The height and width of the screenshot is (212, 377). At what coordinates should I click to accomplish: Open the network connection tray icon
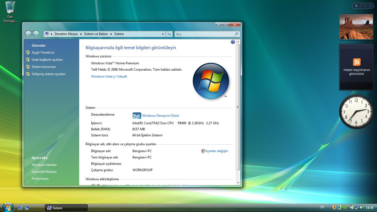(x=357, y=208)
